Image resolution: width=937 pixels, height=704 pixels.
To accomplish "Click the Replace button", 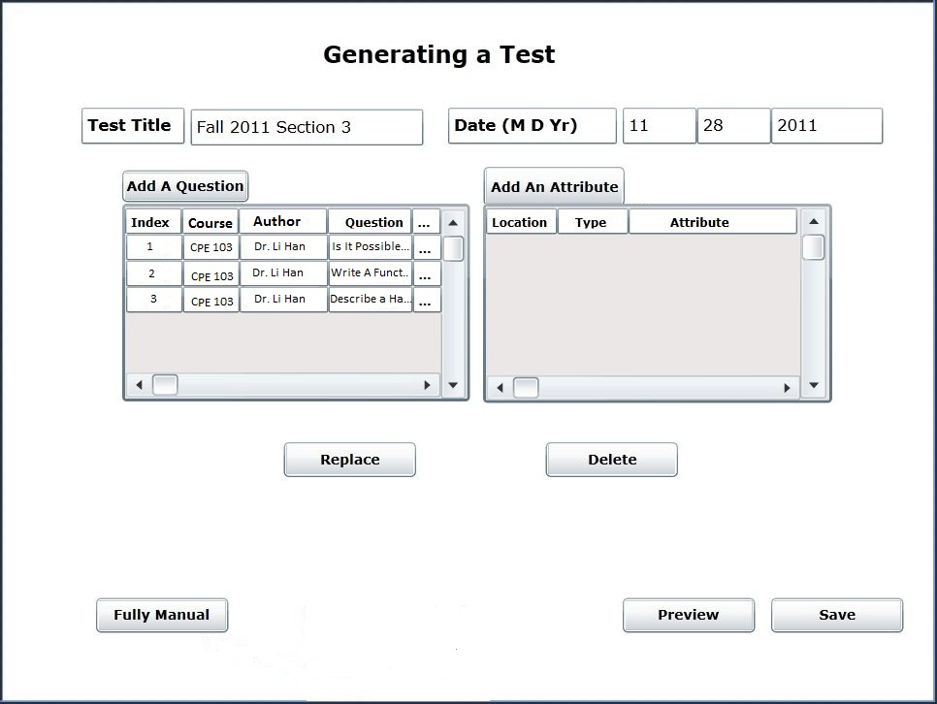I will click(349, 460).
